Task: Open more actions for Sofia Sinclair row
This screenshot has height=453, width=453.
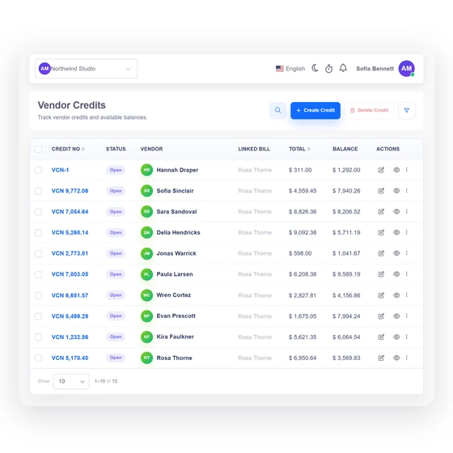Action: tap(406, 190)
